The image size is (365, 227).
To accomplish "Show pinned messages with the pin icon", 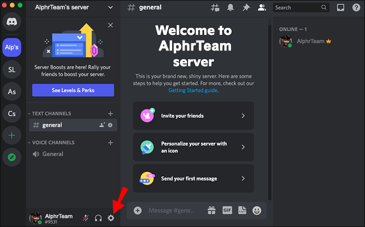I will coord(246,8).
